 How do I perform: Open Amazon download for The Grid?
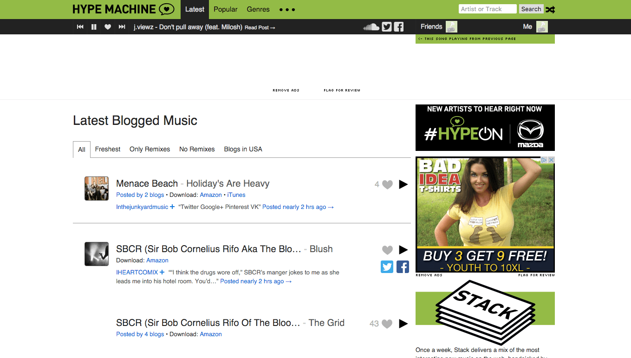click(211, 334)
